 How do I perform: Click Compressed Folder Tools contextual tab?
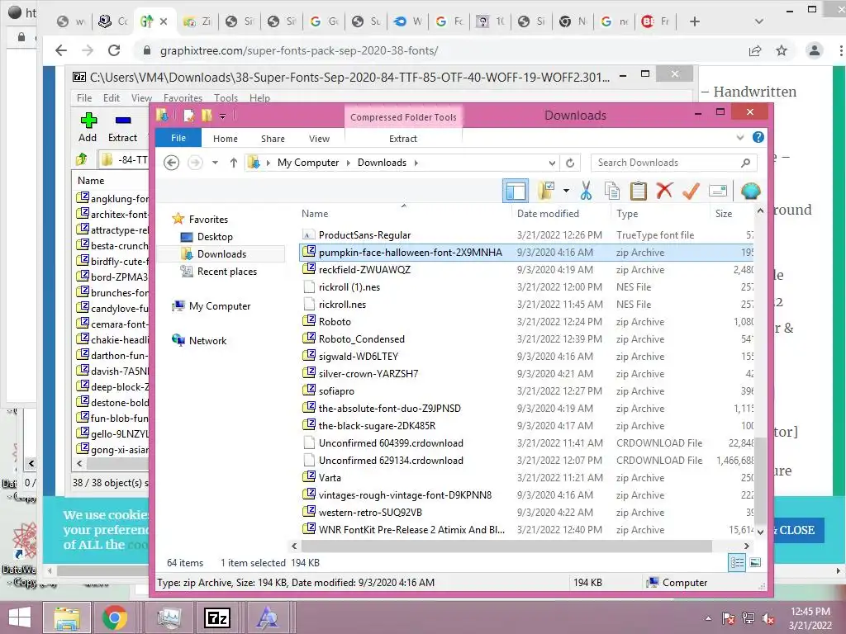(x=403, y=117)
